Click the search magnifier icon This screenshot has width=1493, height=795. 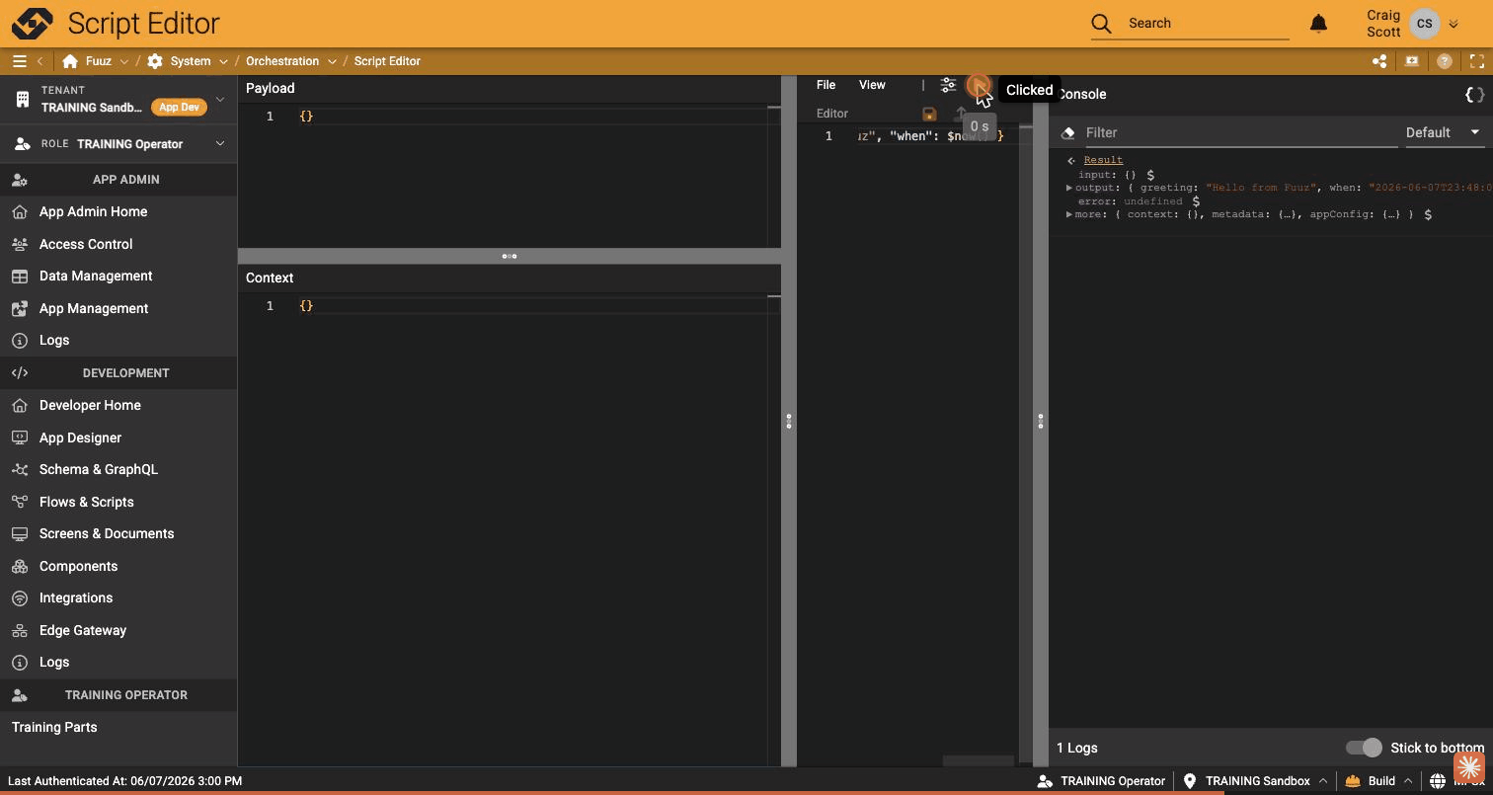pos(1102,24)
